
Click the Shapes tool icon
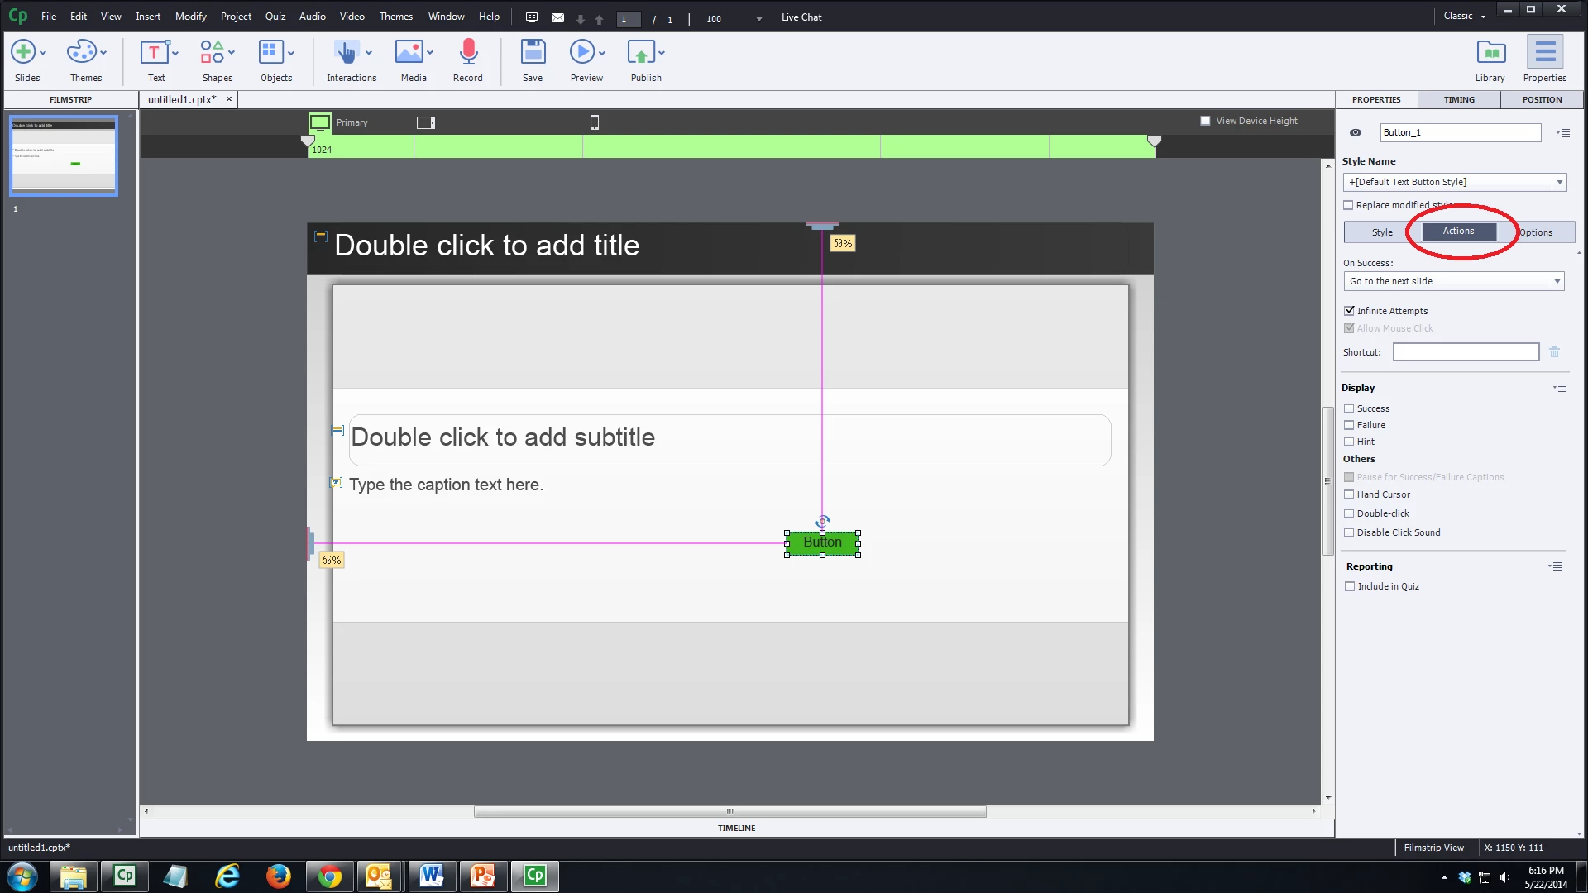pyautogui.click(x=212, y=53)
